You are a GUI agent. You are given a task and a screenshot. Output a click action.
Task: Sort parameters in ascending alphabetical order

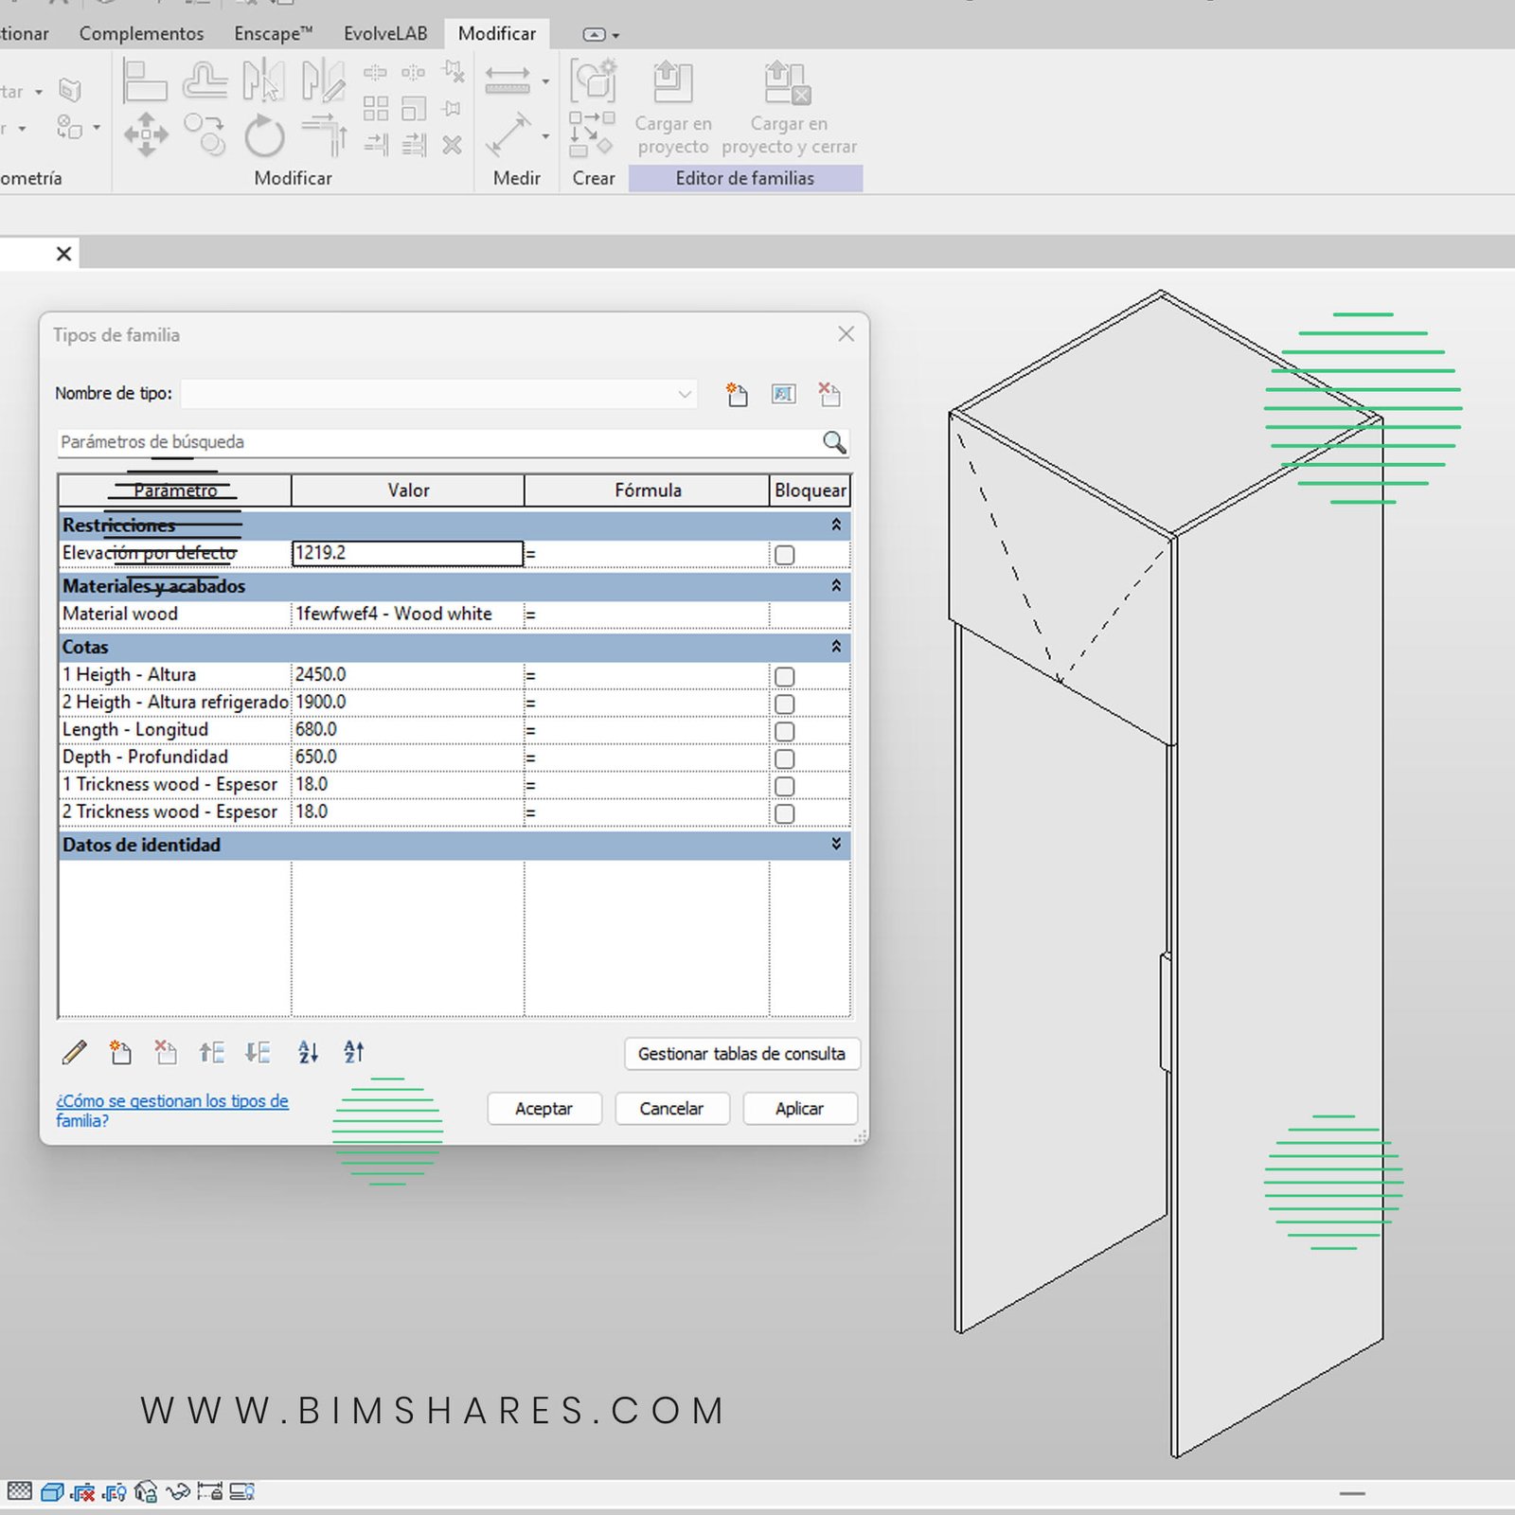point(309,1052)
